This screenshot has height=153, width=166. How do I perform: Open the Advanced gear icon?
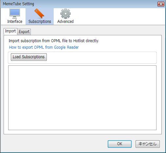[x=65, y=14]
